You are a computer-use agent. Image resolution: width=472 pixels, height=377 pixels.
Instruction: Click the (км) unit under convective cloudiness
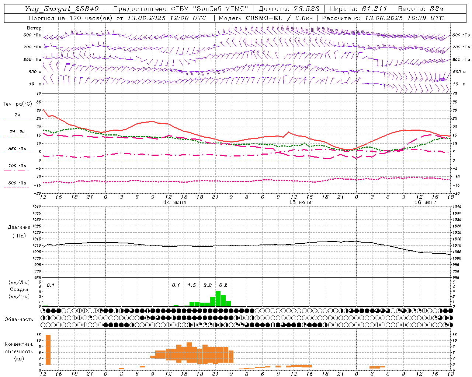(x=19, y=359)
